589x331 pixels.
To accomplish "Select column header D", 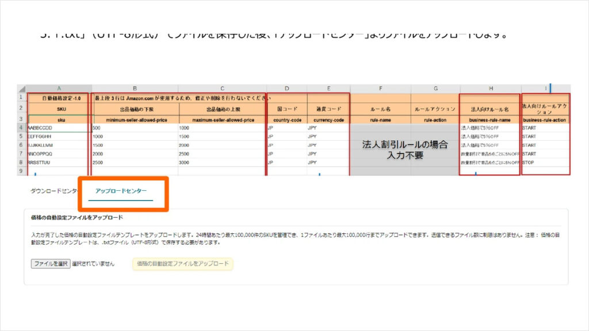I will (x=287, y=88).
